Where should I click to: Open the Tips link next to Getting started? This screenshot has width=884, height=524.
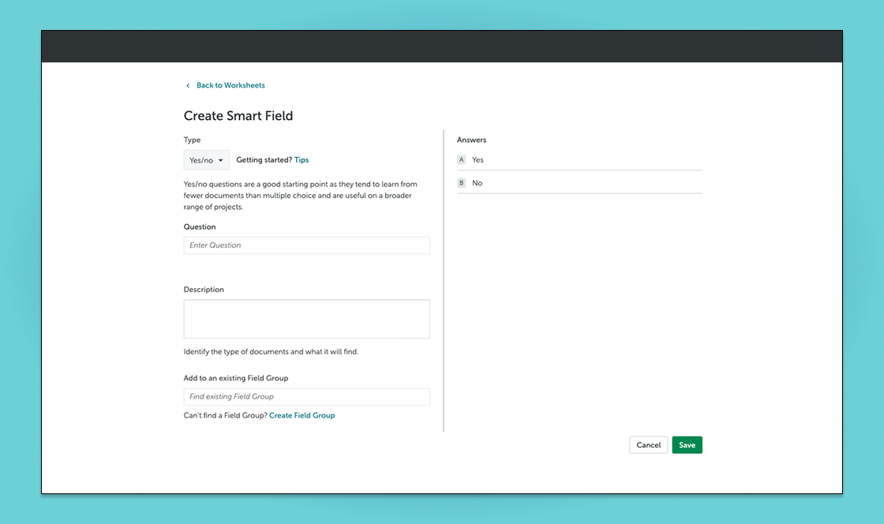pyautogui.click(x=301, y=159)
